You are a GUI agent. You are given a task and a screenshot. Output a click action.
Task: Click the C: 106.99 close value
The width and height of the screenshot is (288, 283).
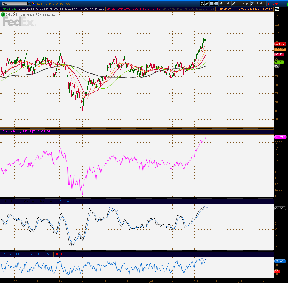[86, 9]
